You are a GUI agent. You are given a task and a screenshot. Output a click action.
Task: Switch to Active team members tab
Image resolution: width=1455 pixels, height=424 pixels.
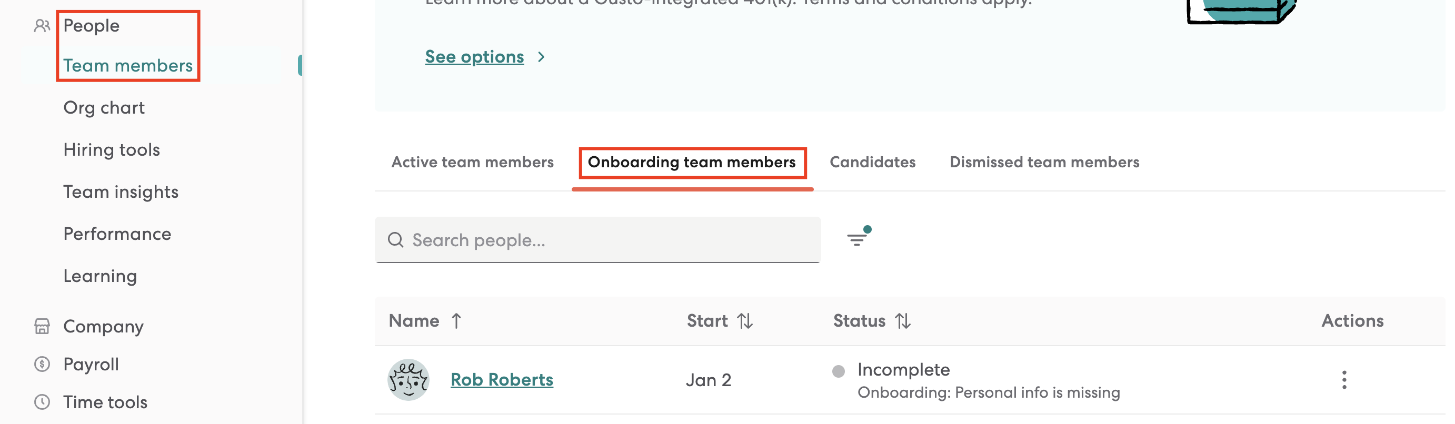472,162
